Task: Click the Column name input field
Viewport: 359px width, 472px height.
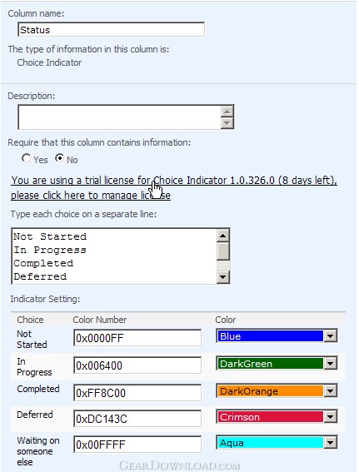Action: [x=111, y=29]
